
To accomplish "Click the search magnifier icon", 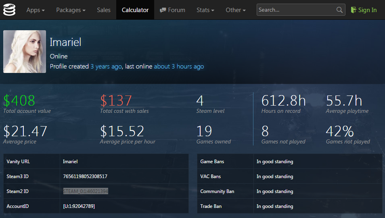I will point(339,10).
